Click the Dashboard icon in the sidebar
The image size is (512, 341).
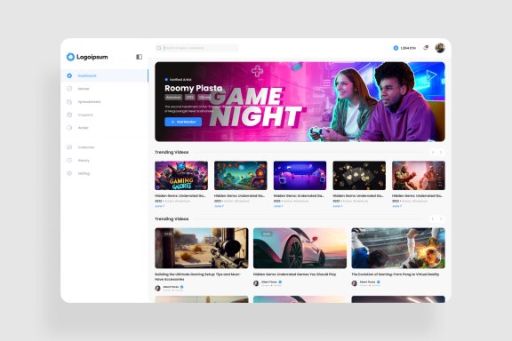(69, 75)
